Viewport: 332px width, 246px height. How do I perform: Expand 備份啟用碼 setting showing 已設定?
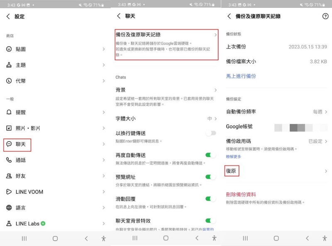(318, 141)
